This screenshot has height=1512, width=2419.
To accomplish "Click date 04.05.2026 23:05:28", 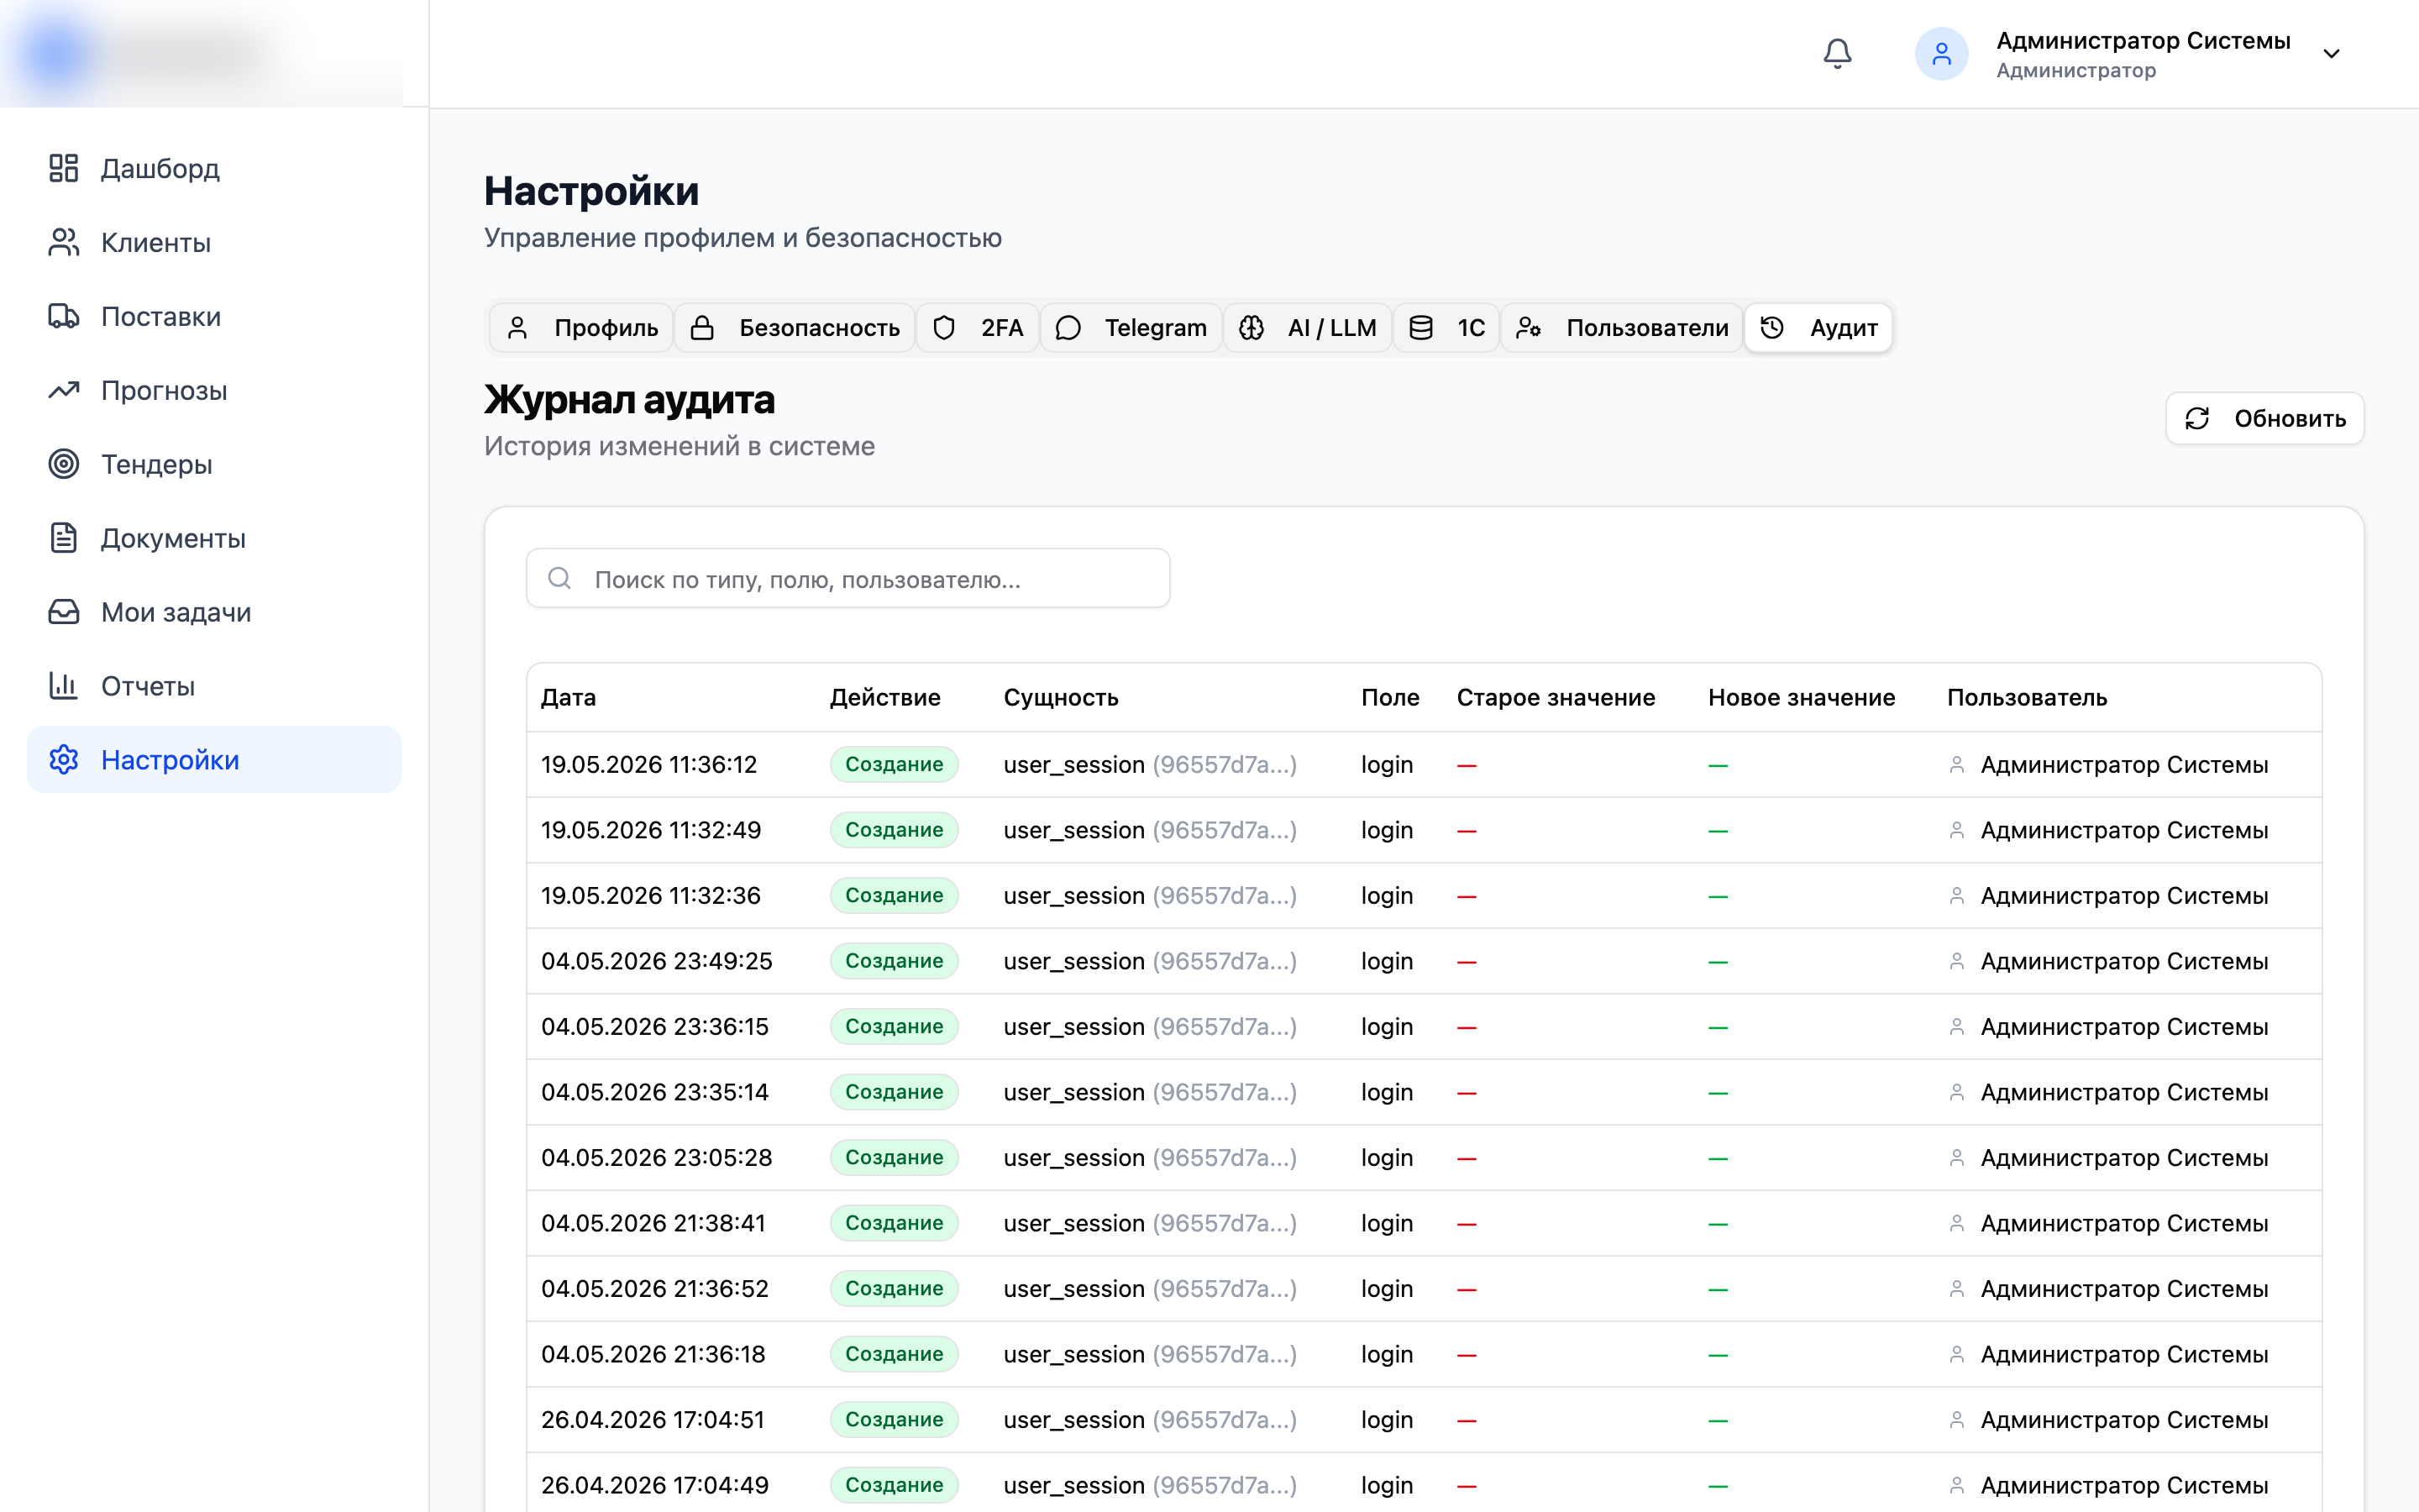I will tap(657, 1158).
